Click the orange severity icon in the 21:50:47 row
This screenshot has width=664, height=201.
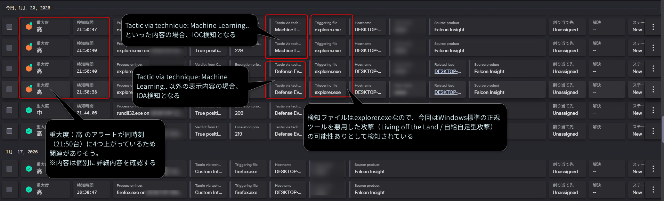[x=29, y=26]
